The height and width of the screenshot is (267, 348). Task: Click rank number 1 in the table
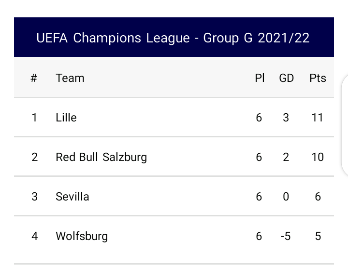point(34,118)
